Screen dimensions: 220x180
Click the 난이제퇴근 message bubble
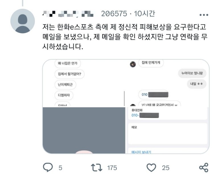click(x=65, y=85)
